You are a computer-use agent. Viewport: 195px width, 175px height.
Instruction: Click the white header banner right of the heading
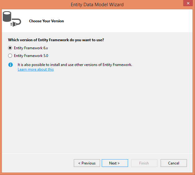130,21
